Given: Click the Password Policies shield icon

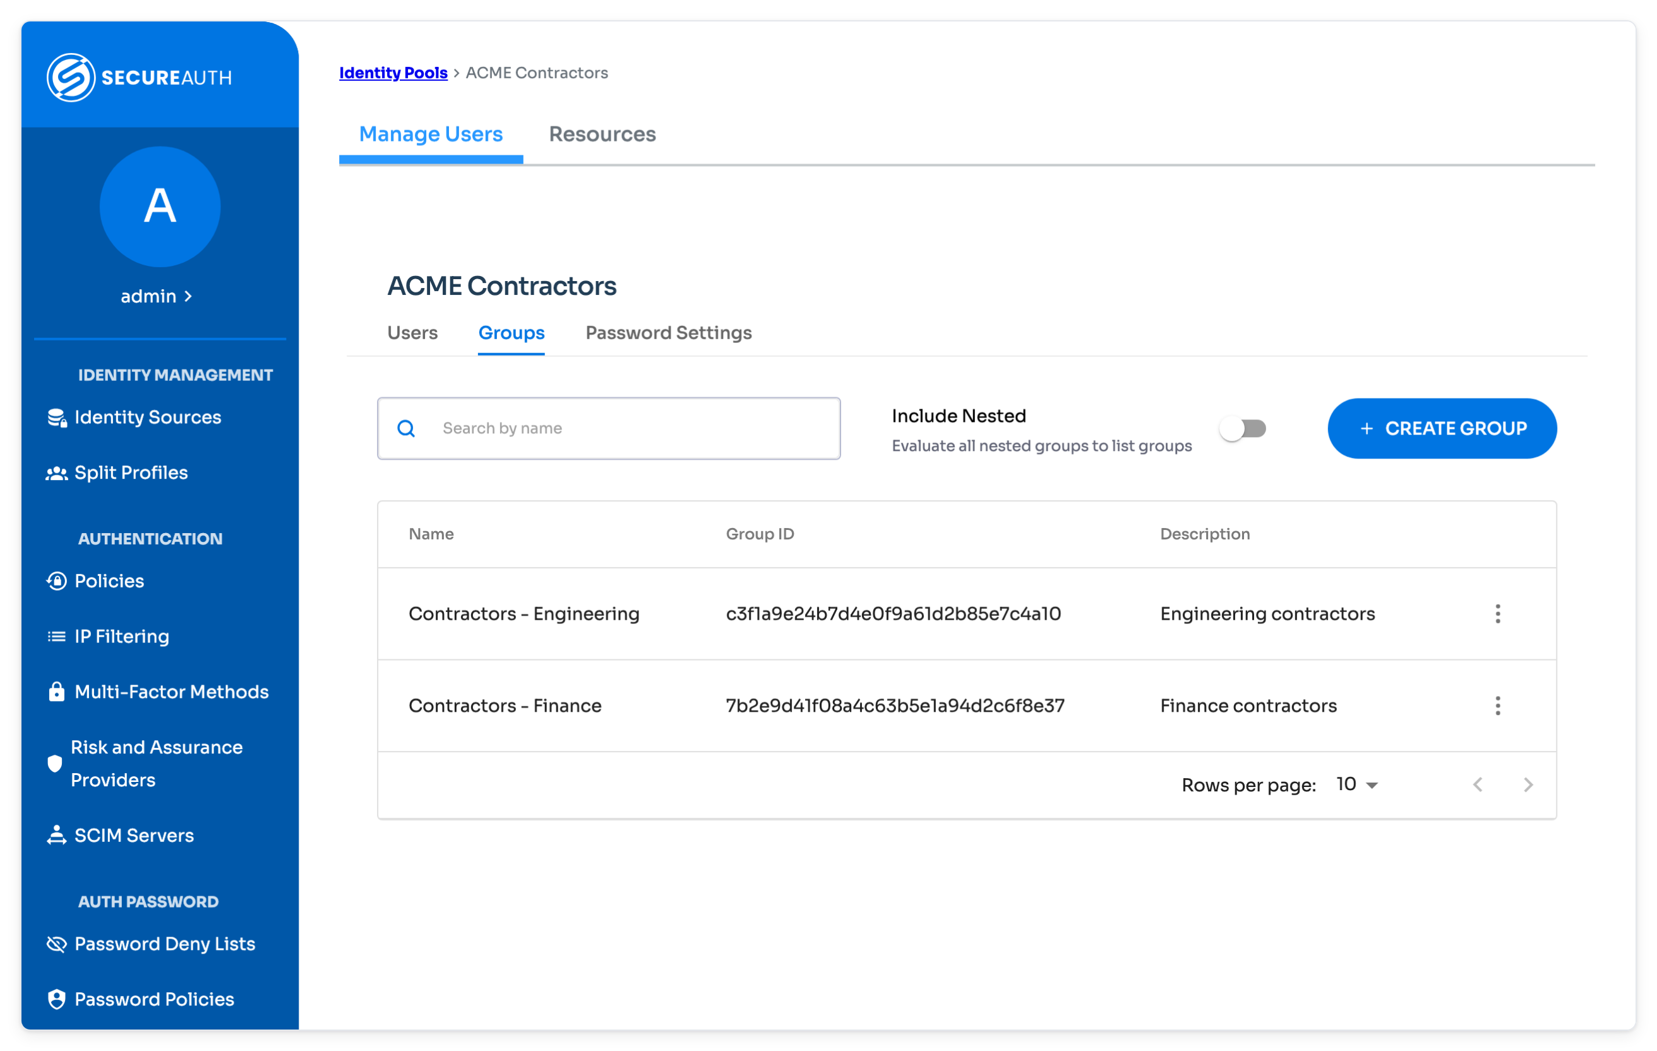Looking at the screenshot, I should (x=56, y=999).
